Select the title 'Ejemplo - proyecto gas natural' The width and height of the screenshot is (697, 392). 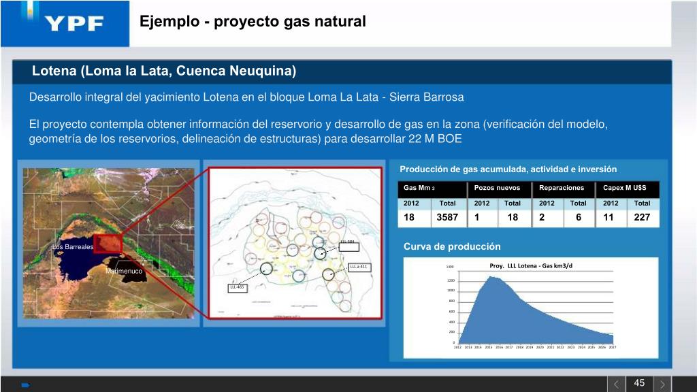(x=253, y=21)
